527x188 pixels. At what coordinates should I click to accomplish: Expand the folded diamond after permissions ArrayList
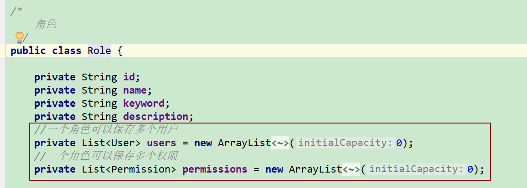[351, 169]
